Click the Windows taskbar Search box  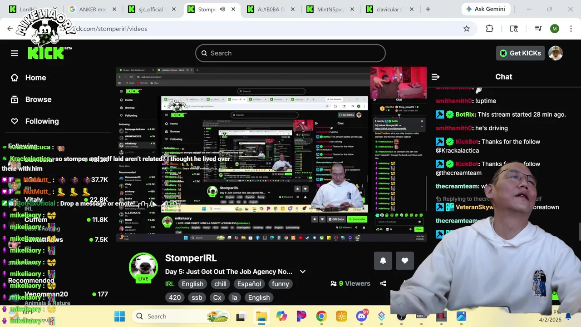point(181,316)
